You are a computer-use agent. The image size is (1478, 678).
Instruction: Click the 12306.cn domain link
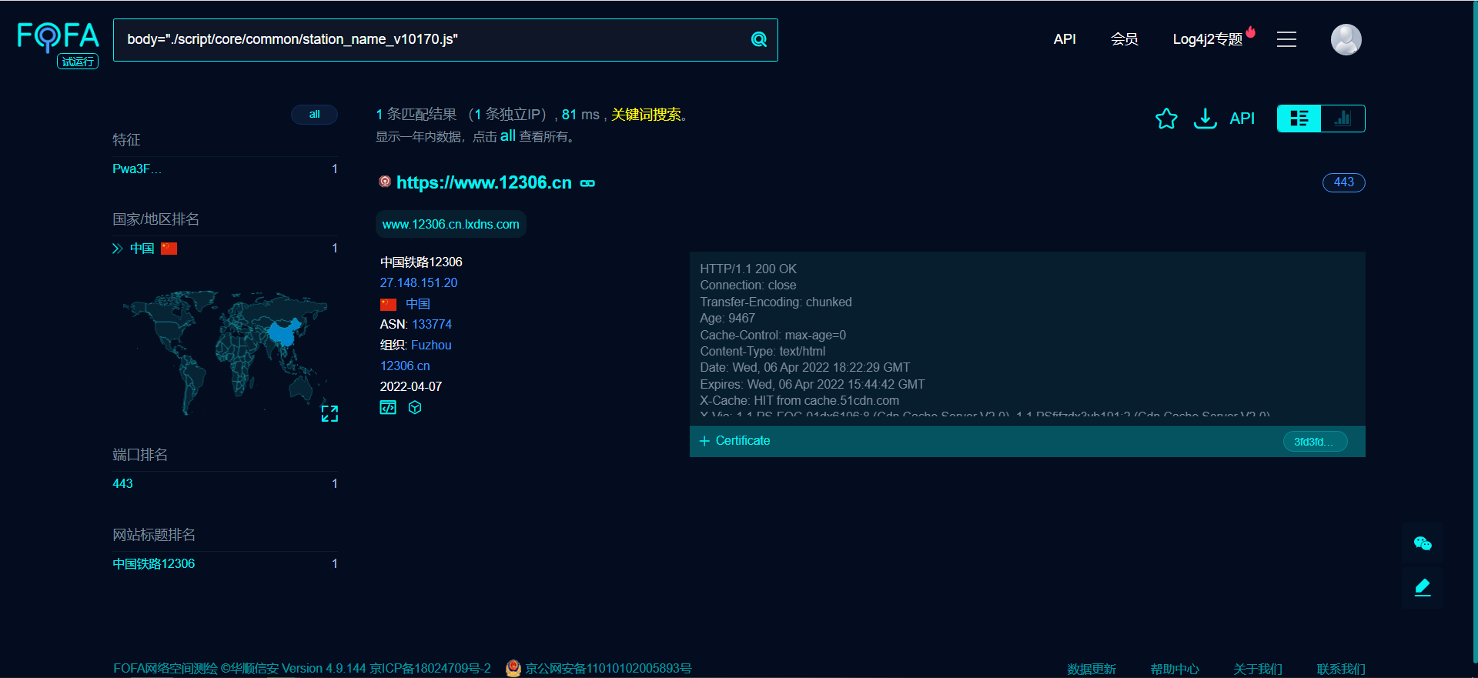tap(405, 366)
